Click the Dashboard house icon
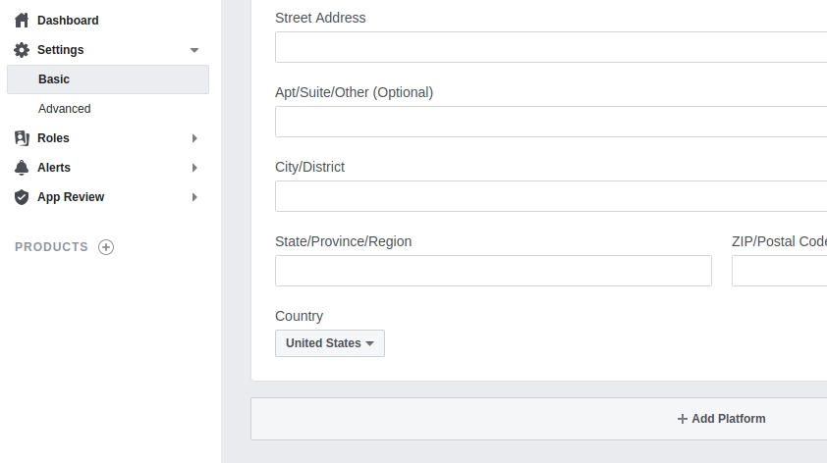Image resolution: width=827 pixels, height=463 pixels. pyautogui.click(x=22, y=21)
